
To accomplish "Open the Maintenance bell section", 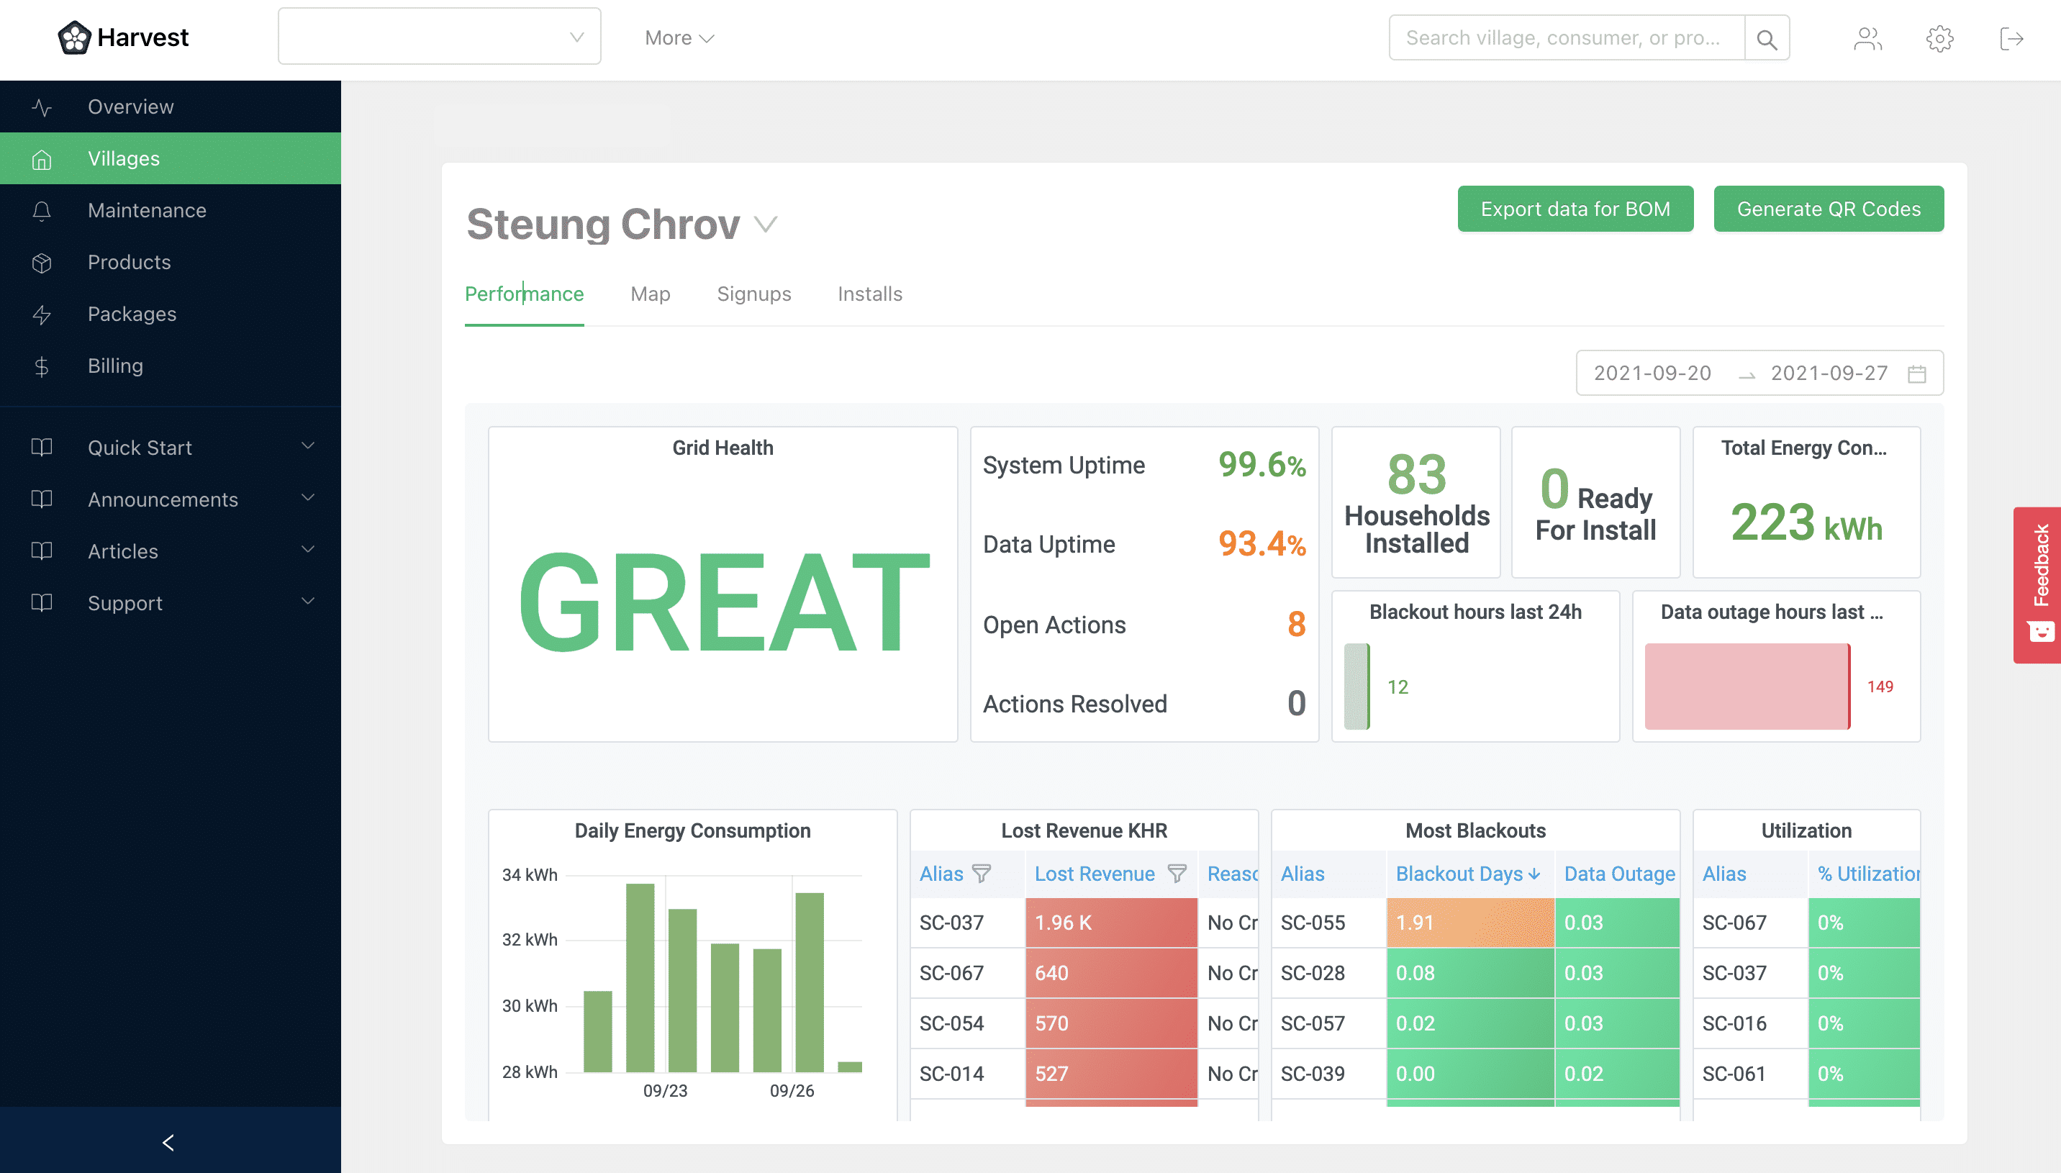I will coord(42,210).
